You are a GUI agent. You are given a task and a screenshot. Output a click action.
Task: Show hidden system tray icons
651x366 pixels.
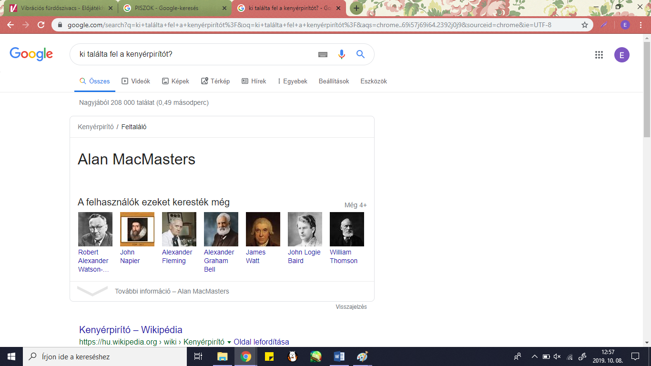tap(534, 356)
